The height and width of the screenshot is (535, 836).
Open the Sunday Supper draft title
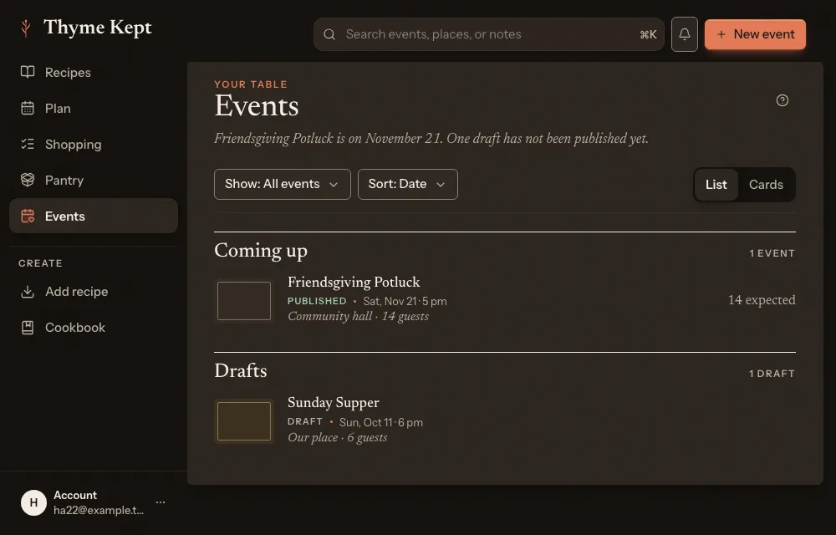pyautogui.click(x=334, y=402)
